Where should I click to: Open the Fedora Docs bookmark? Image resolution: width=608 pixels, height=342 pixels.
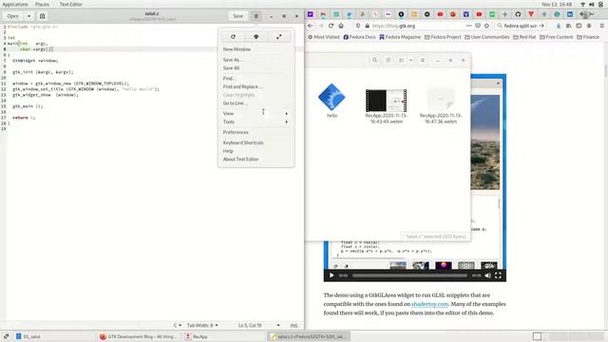pos(359,37)
